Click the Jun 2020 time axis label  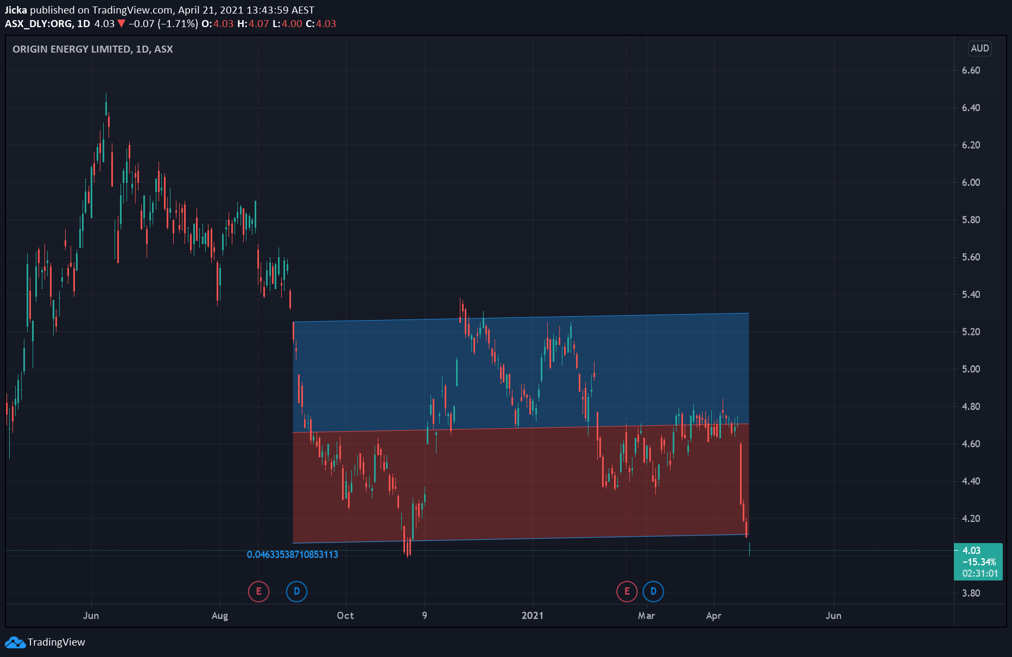coord(91,616)
